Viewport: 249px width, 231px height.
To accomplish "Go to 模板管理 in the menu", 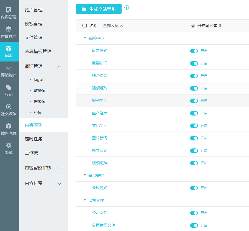I will pyautogui.click(x=34, y=24).
